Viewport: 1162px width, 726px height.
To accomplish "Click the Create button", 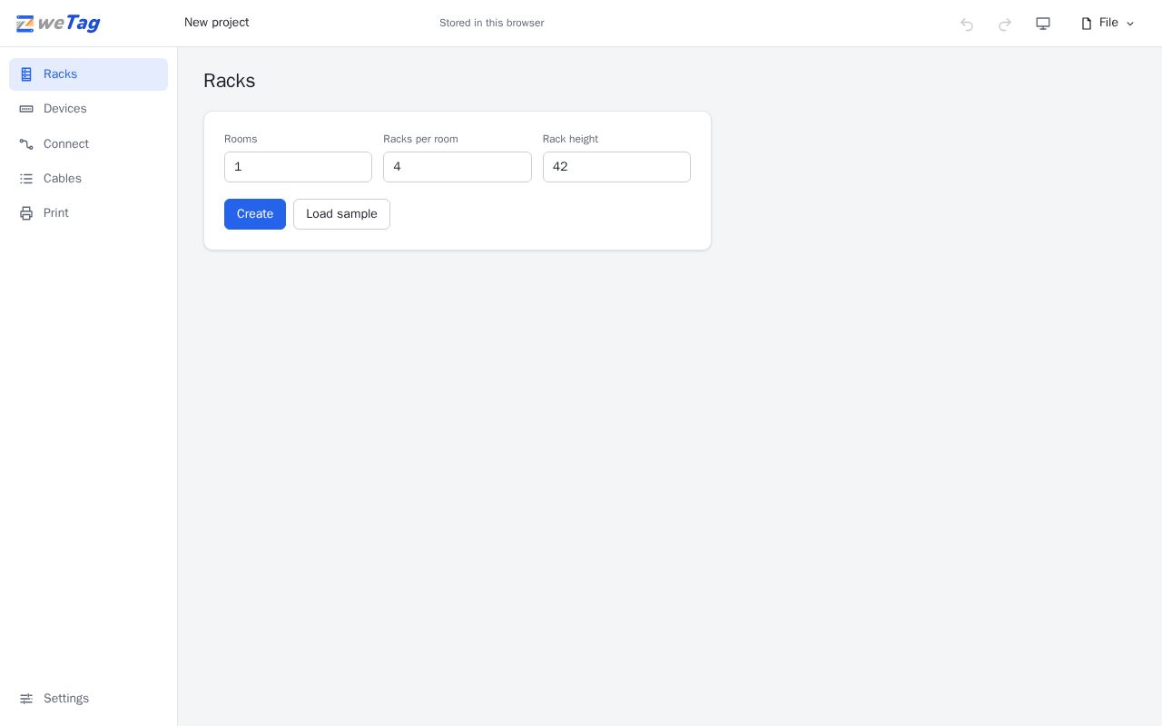I will 255,214.
